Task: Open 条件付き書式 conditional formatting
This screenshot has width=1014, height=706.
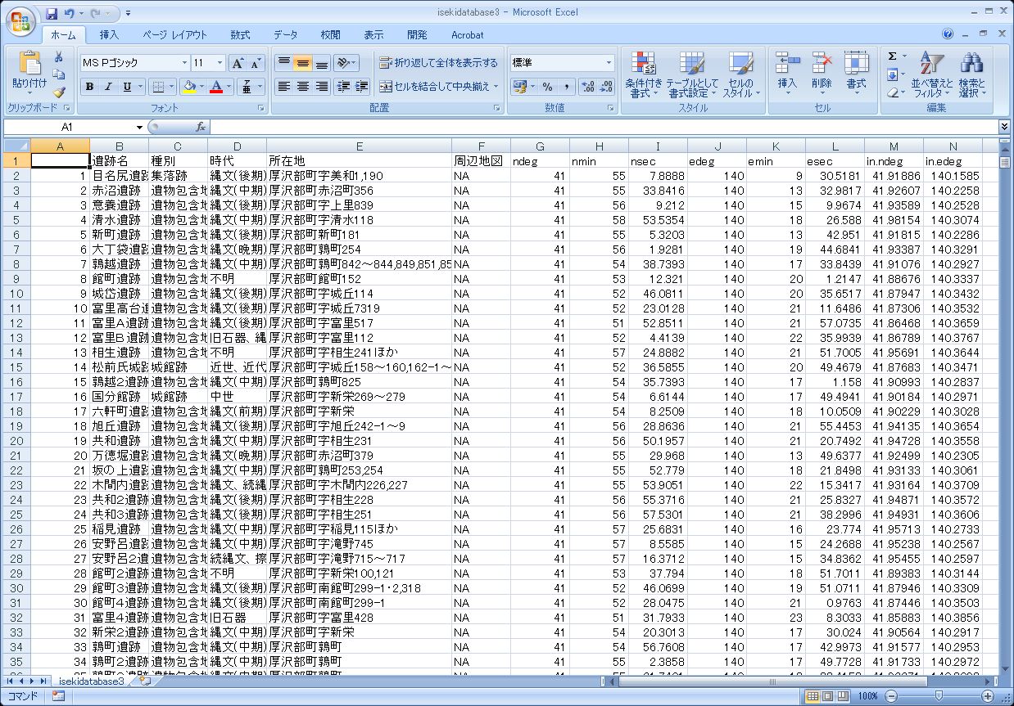Action: pyautogui.click(x=644, y=74)
